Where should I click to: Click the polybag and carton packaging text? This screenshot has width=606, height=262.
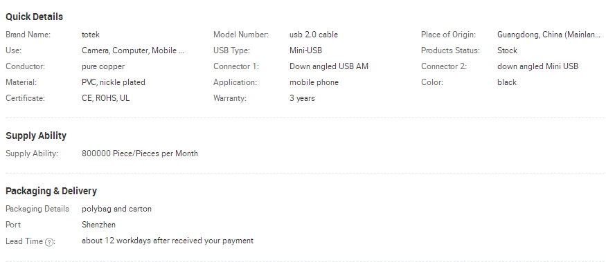(x=116, y=209)
